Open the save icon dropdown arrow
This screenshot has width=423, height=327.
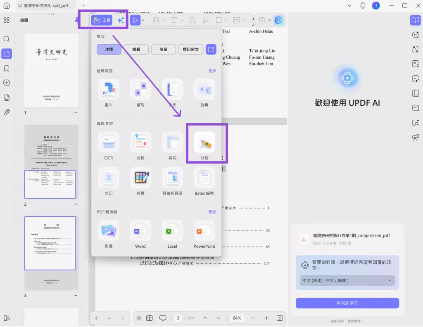269,20
